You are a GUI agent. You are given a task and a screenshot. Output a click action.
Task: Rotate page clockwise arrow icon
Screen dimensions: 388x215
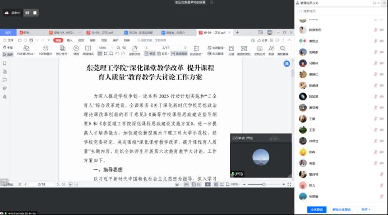pos(123,53)
